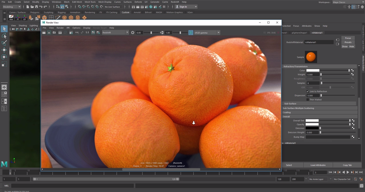Select the polygon sphere shelf icon
Screen dimensions: 365x192
pyautogui.click(x=64, y=18)
